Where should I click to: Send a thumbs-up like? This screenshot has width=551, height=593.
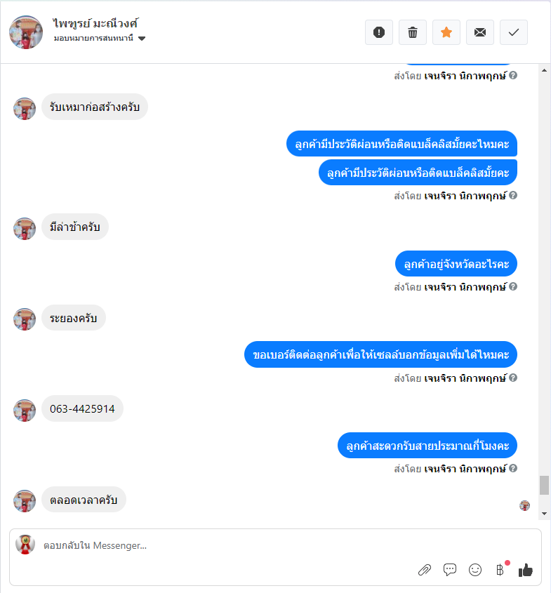click(525, 570)
